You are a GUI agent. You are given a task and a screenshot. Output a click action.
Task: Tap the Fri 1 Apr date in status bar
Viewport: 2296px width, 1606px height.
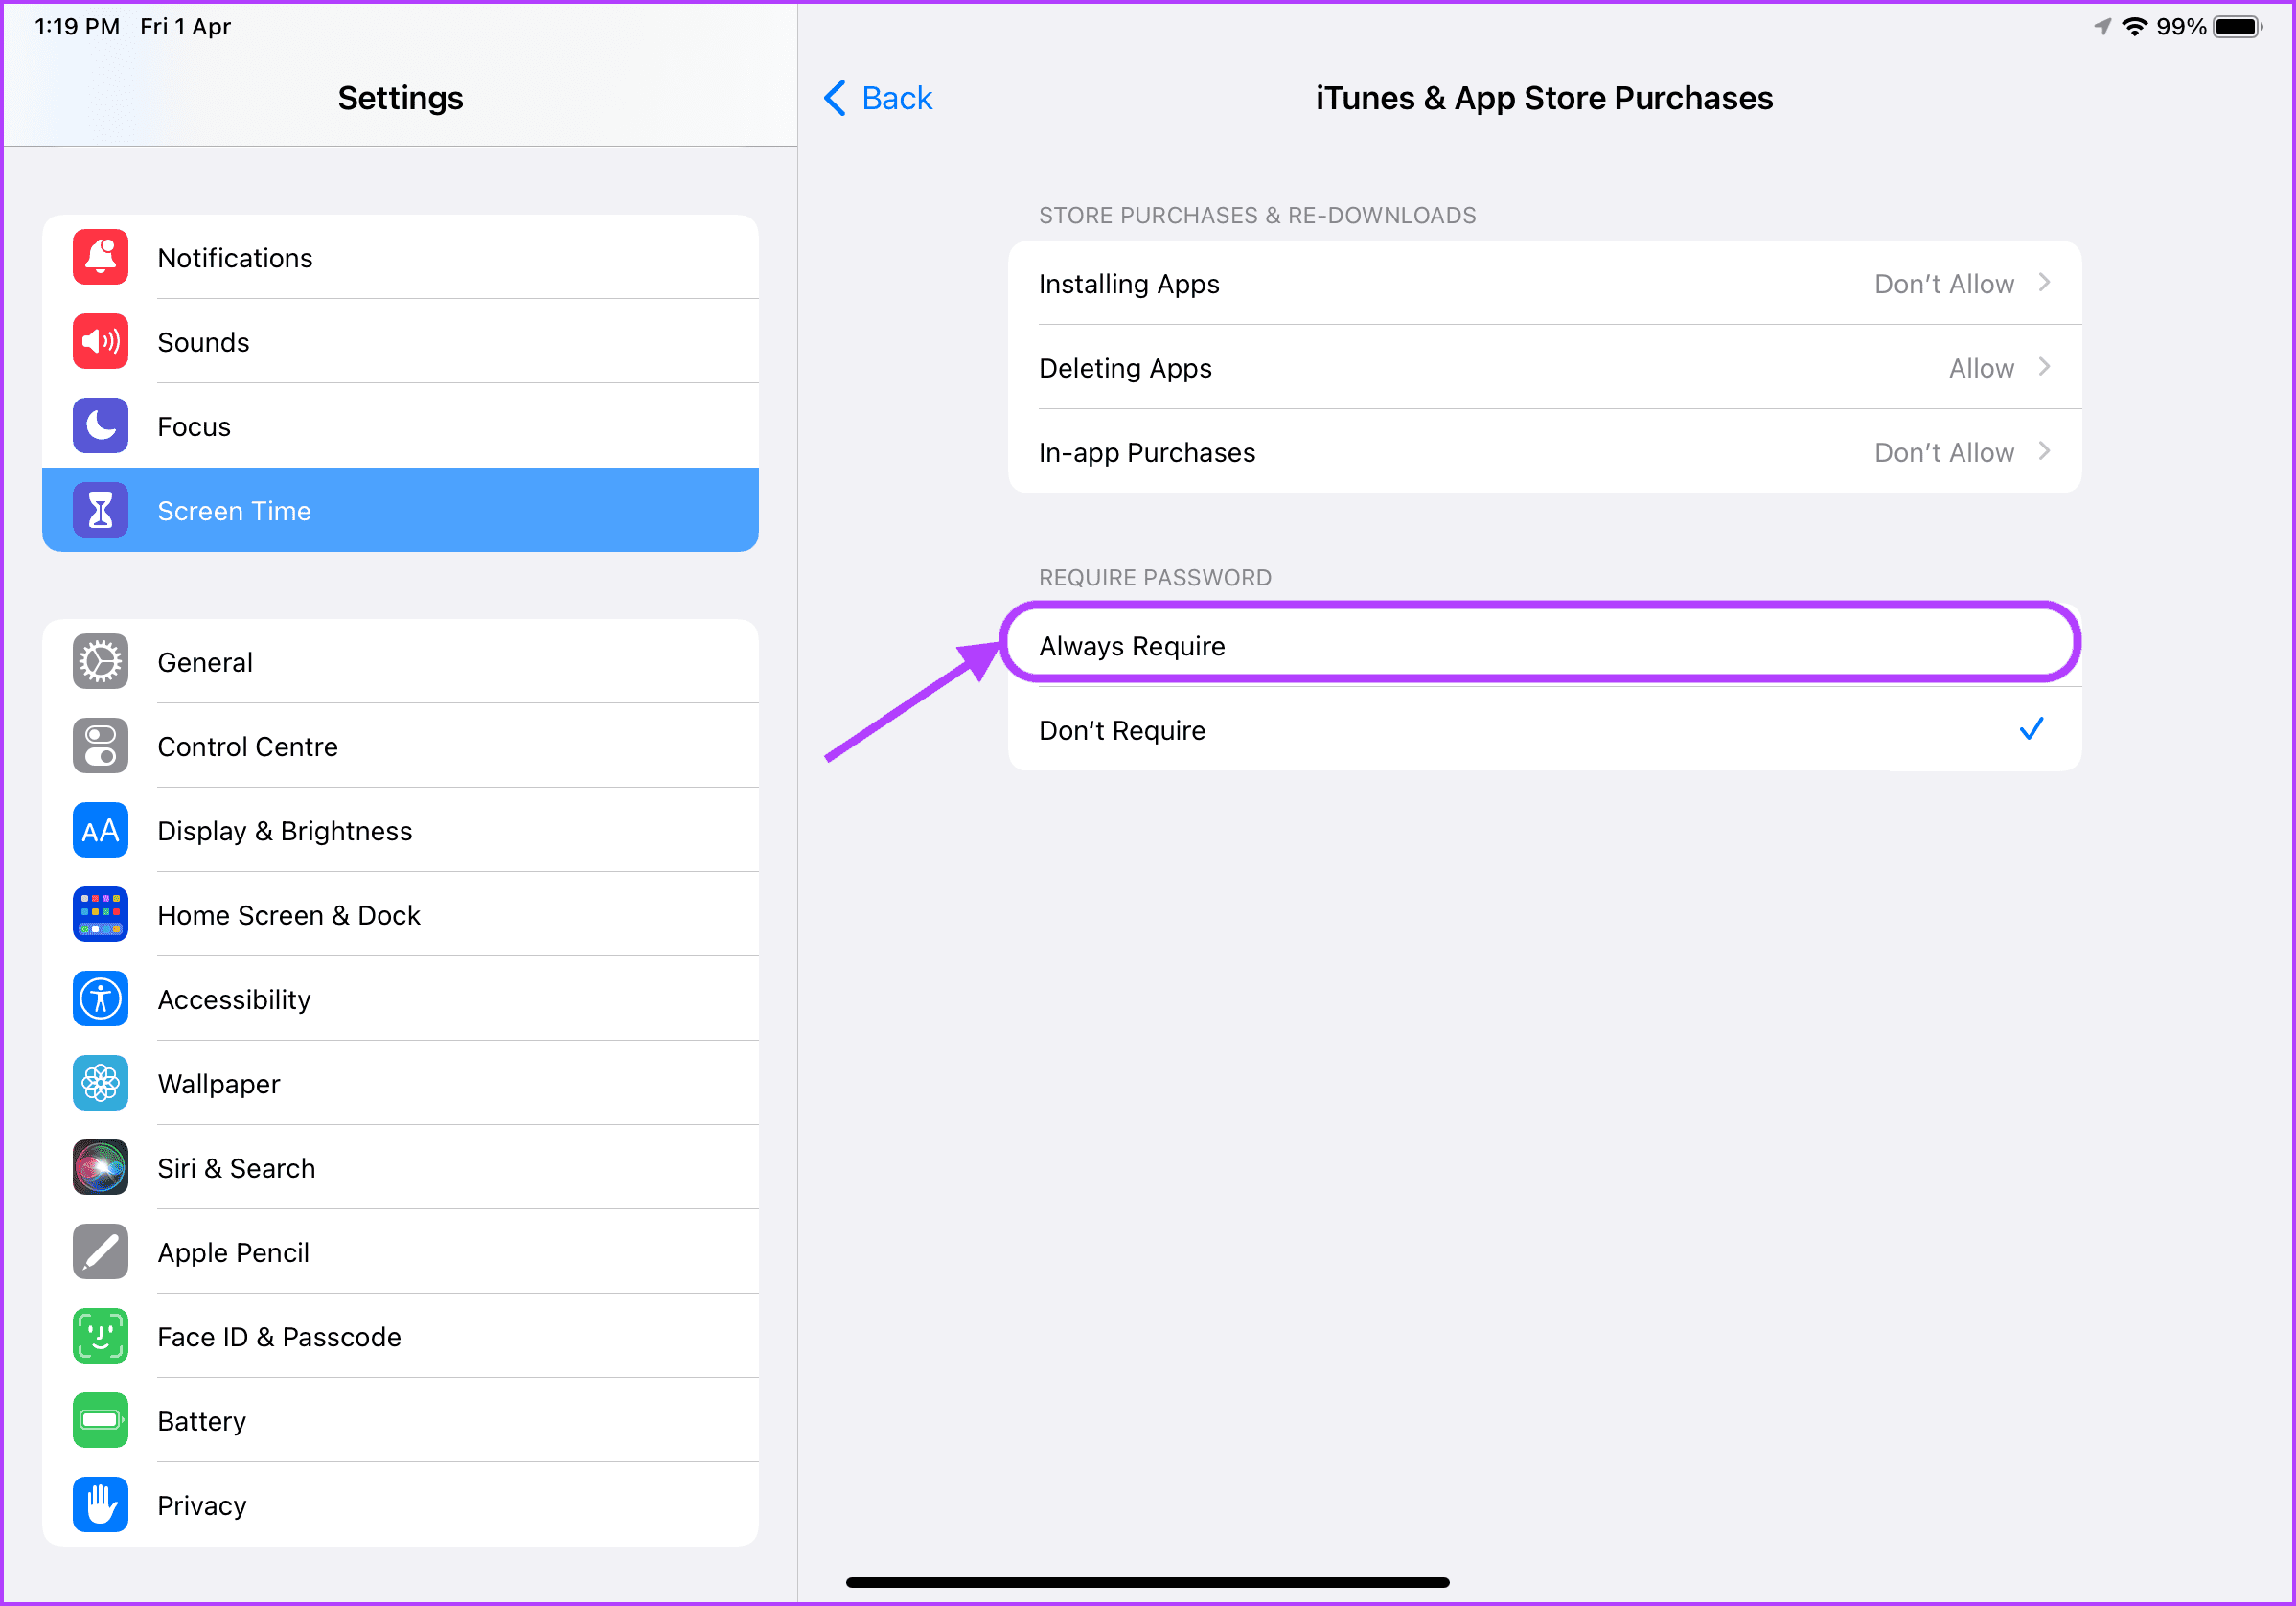click(x=185, y=27)
